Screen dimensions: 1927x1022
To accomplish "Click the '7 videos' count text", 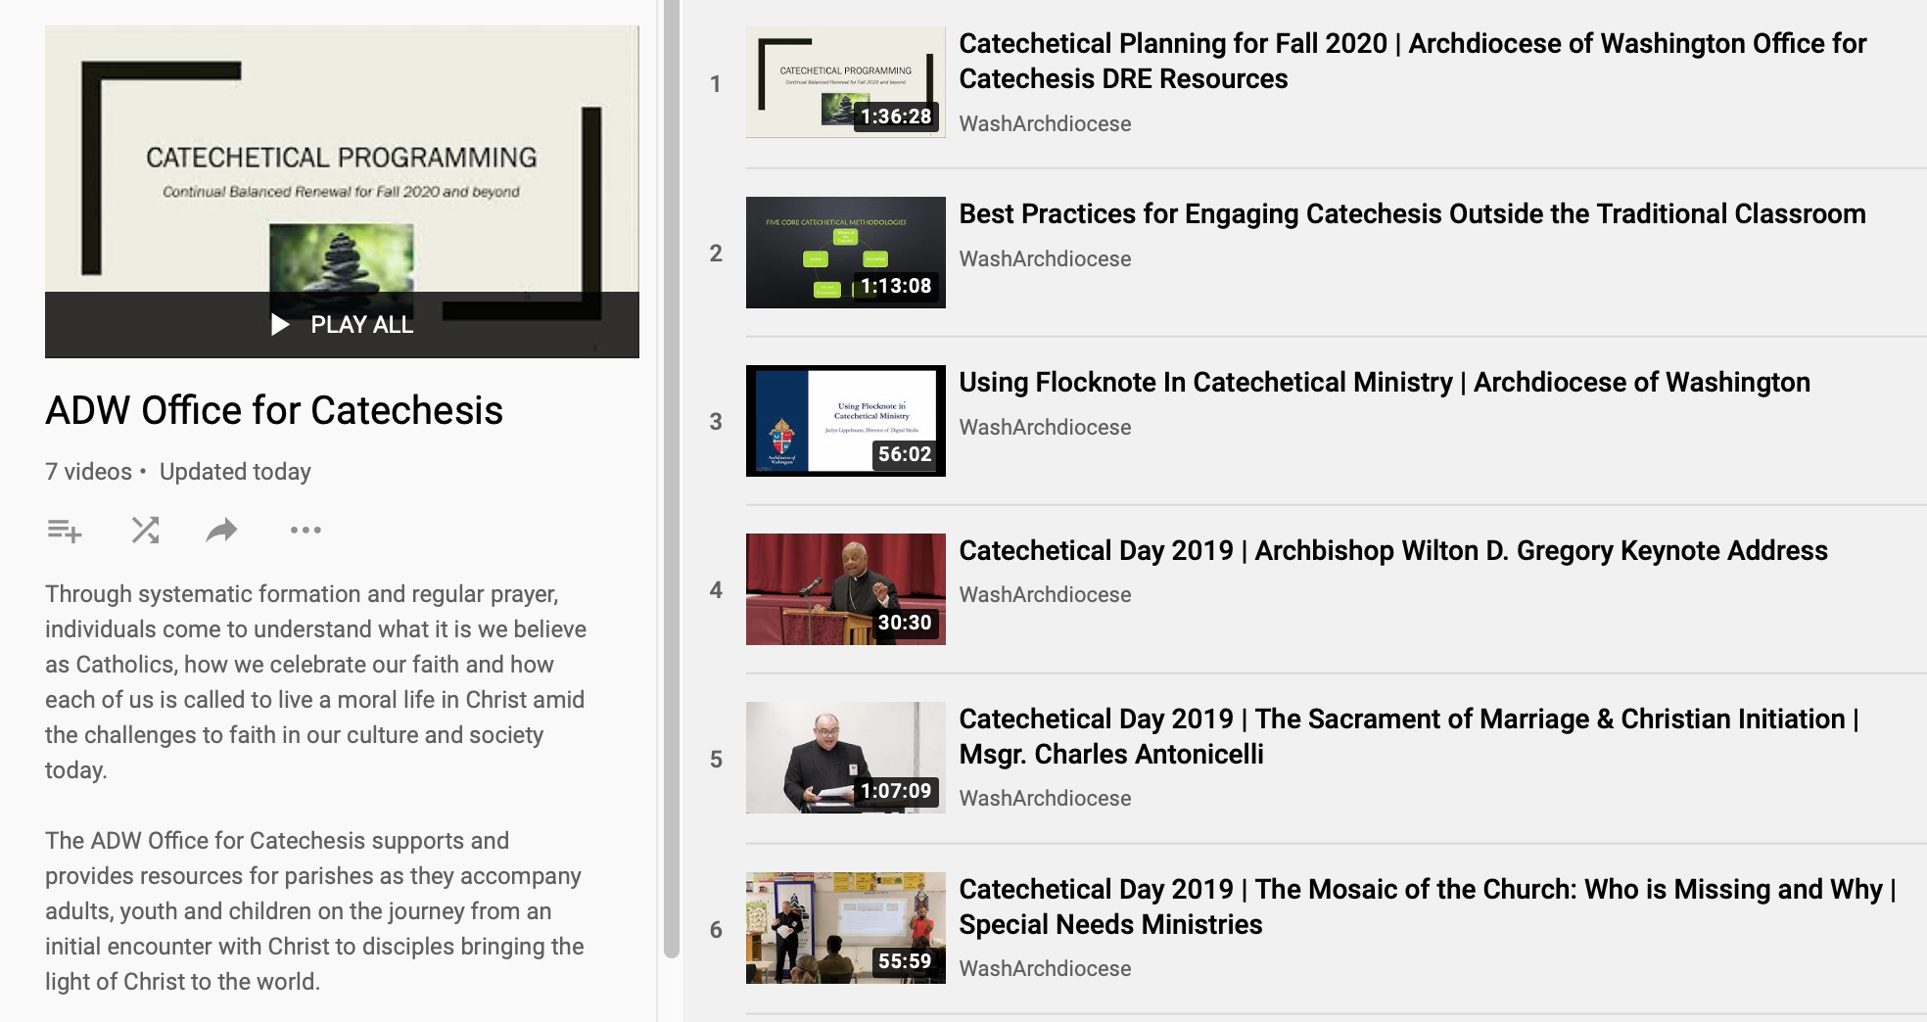I will point(88,472).
